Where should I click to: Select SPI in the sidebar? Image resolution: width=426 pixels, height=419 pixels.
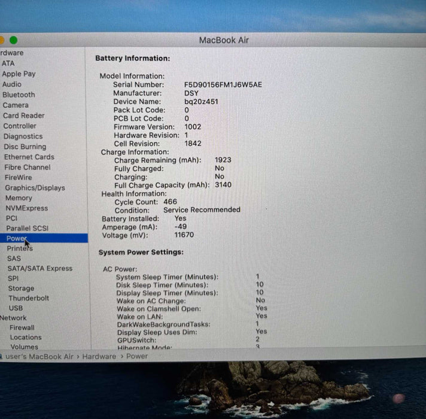coord(13,278)
